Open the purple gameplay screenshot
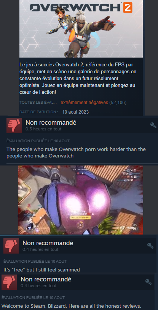This screenshot has width=158, height=310. (81, 200)
